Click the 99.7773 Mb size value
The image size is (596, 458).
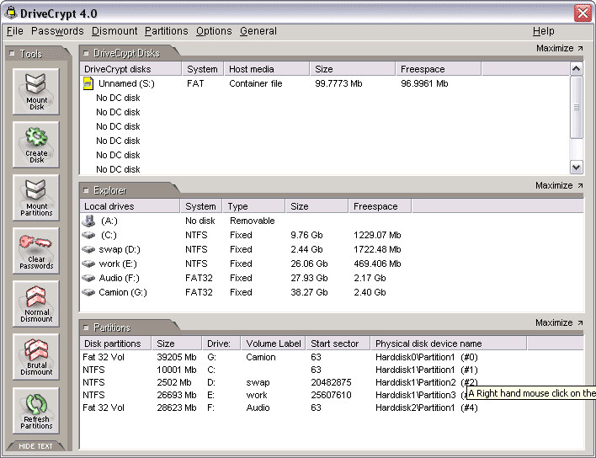[x=338, y=83]
